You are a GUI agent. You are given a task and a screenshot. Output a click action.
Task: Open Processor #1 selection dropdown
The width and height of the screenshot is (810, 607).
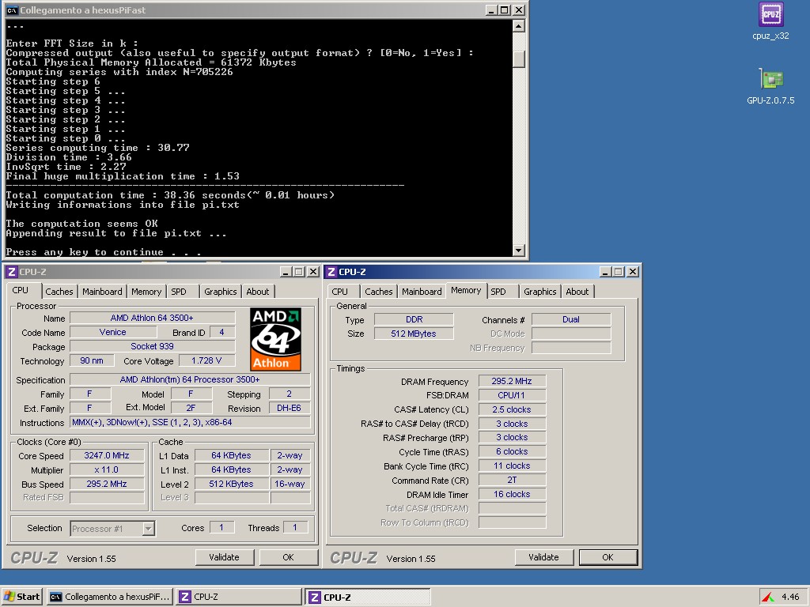pos(148,529)
